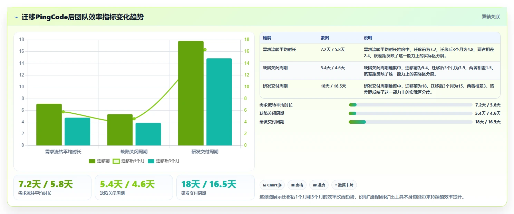Click the description text for 缺陷关闭周期 row
This screenshot has width=514, height=214.
point(429,71)
